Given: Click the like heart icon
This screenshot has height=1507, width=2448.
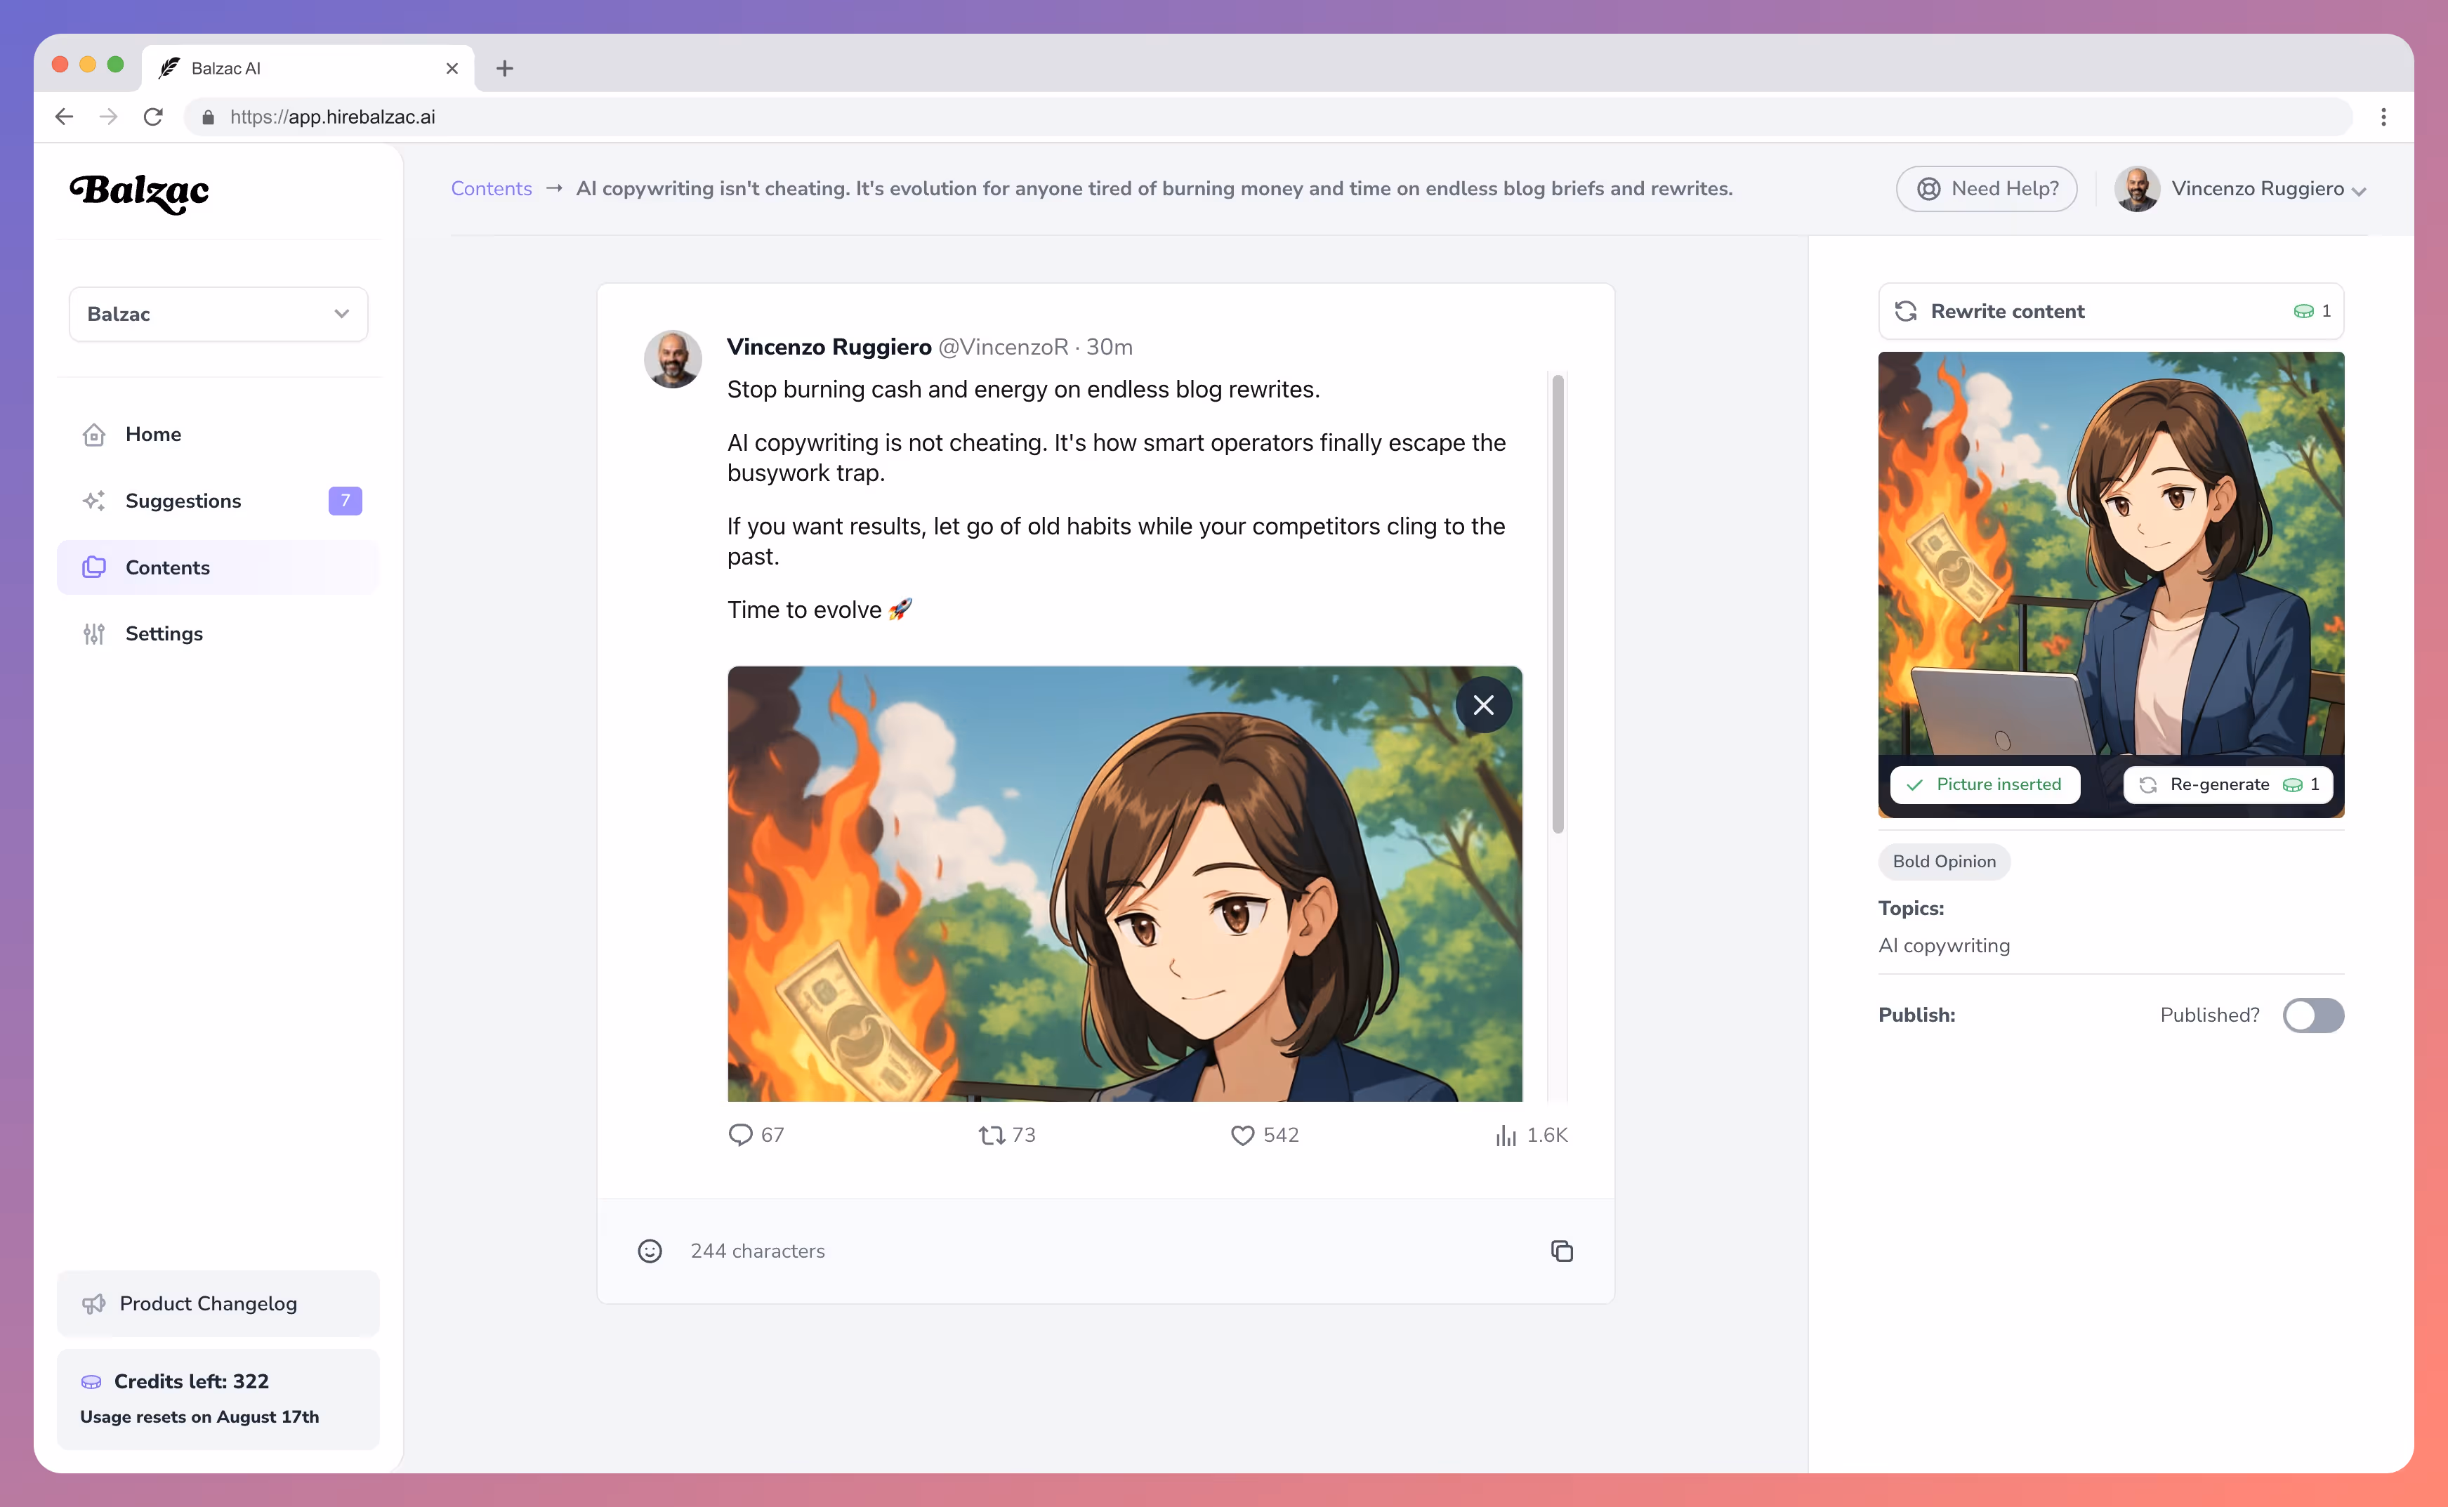Looking at the screenshot, I should click(x=1242, y=1136).
